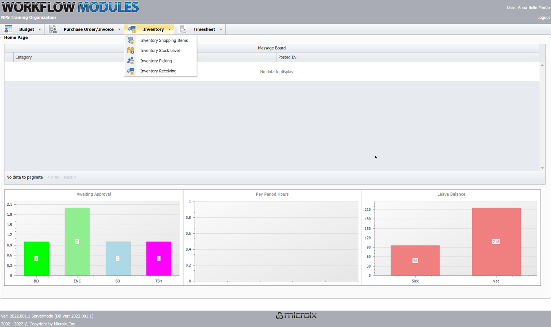Viewport: 551px width, 327px height.
Task: Choose Inventory Receiving from the menu
Action: click(x=158, y=71)
